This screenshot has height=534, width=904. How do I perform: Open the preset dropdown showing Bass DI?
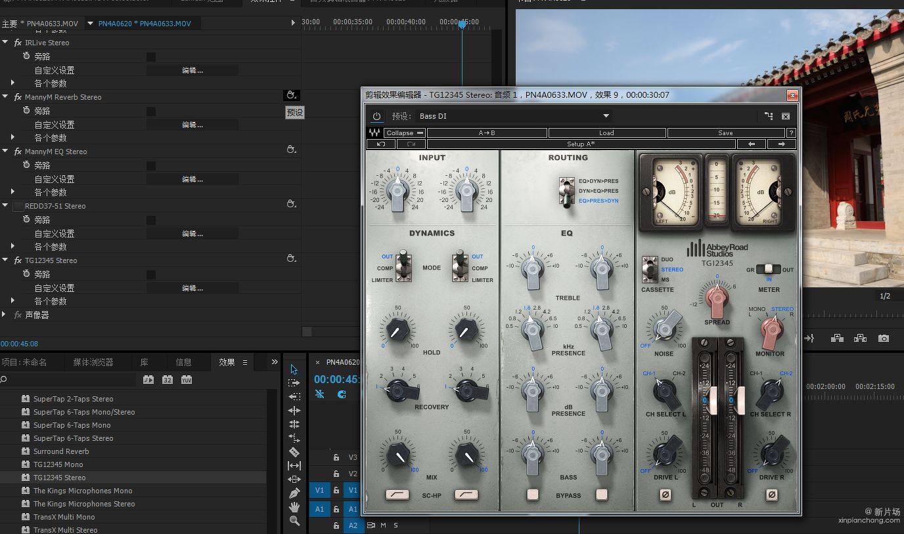click(514, 116)
